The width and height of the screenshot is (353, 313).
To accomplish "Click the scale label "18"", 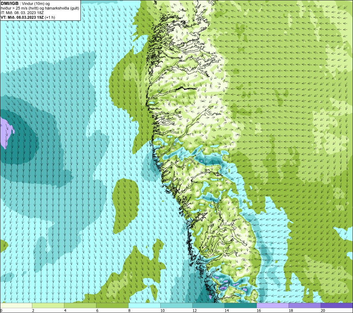I will click(291, 311).
